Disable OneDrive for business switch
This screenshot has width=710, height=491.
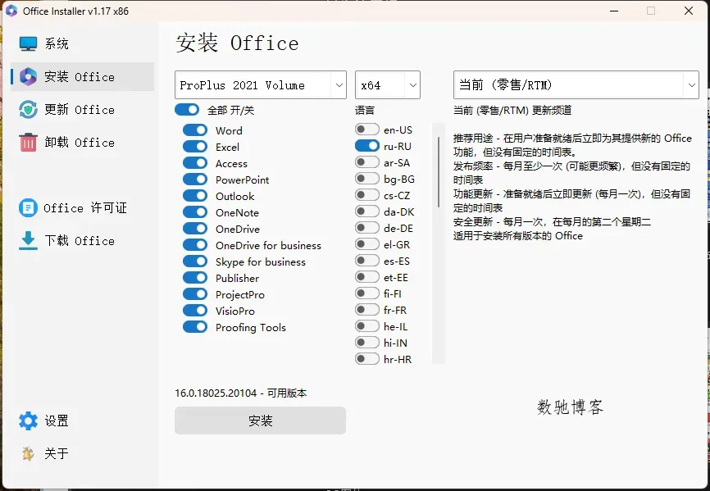(x=195, y=245)
